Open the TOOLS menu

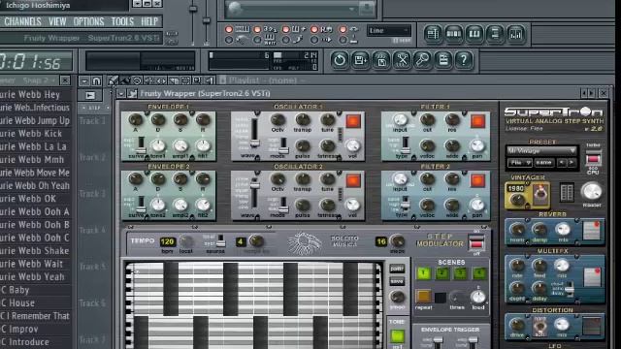[x=122, y=21]
